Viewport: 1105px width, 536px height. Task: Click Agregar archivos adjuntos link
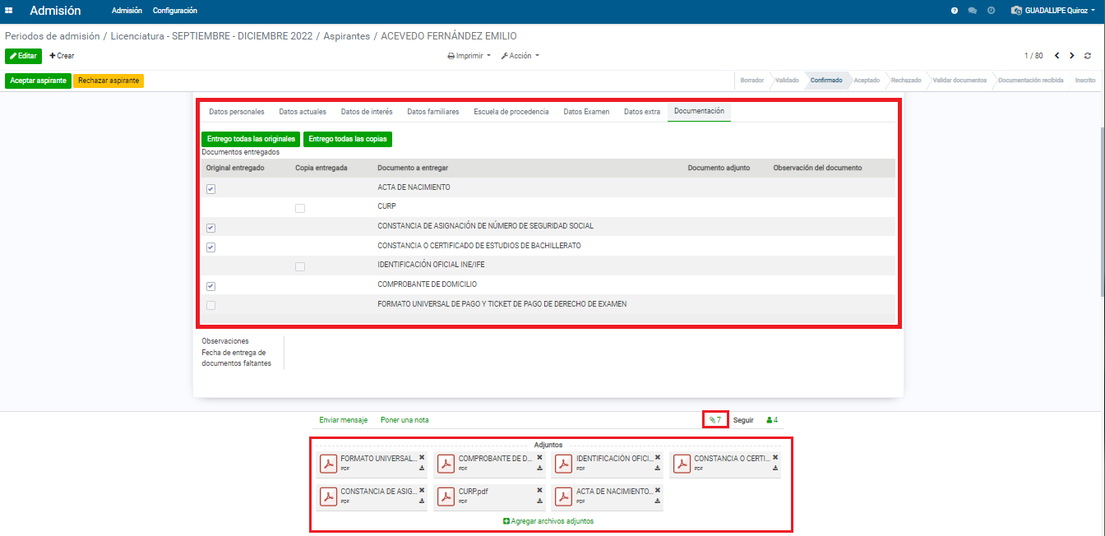[548, 521]
